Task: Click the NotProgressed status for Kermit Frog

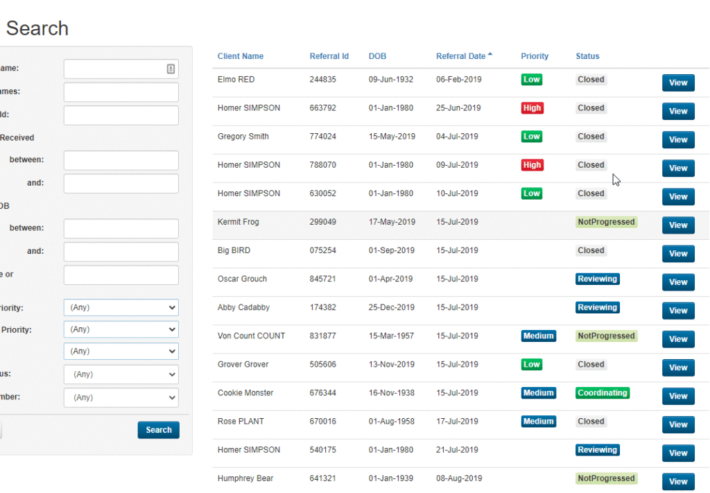Action: click(606, 222)
